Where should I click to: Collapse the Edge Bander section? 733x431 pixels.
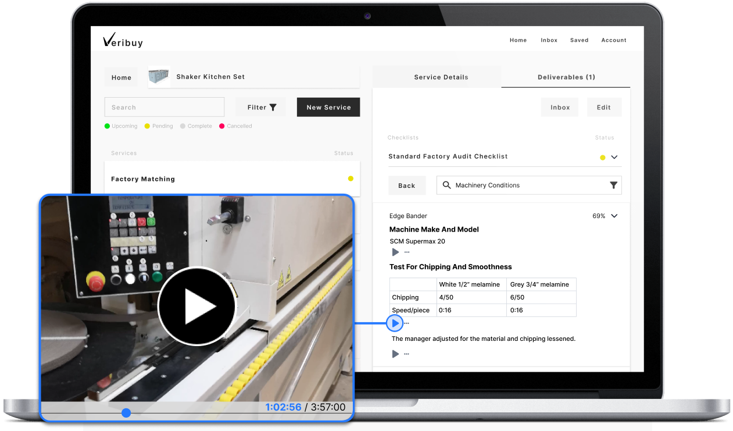(x=614, y=216)
